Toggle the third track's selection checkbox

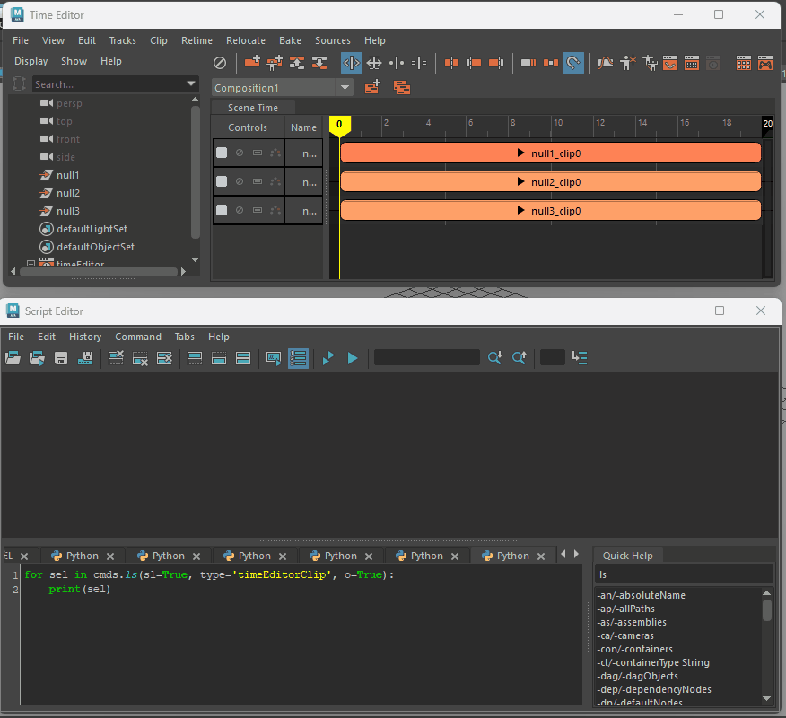(x=222, y=210)
